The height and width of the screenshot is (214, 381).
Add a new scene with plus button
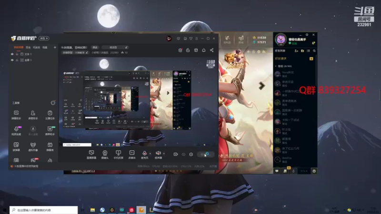pyautogui.click(x=55, y=47)
